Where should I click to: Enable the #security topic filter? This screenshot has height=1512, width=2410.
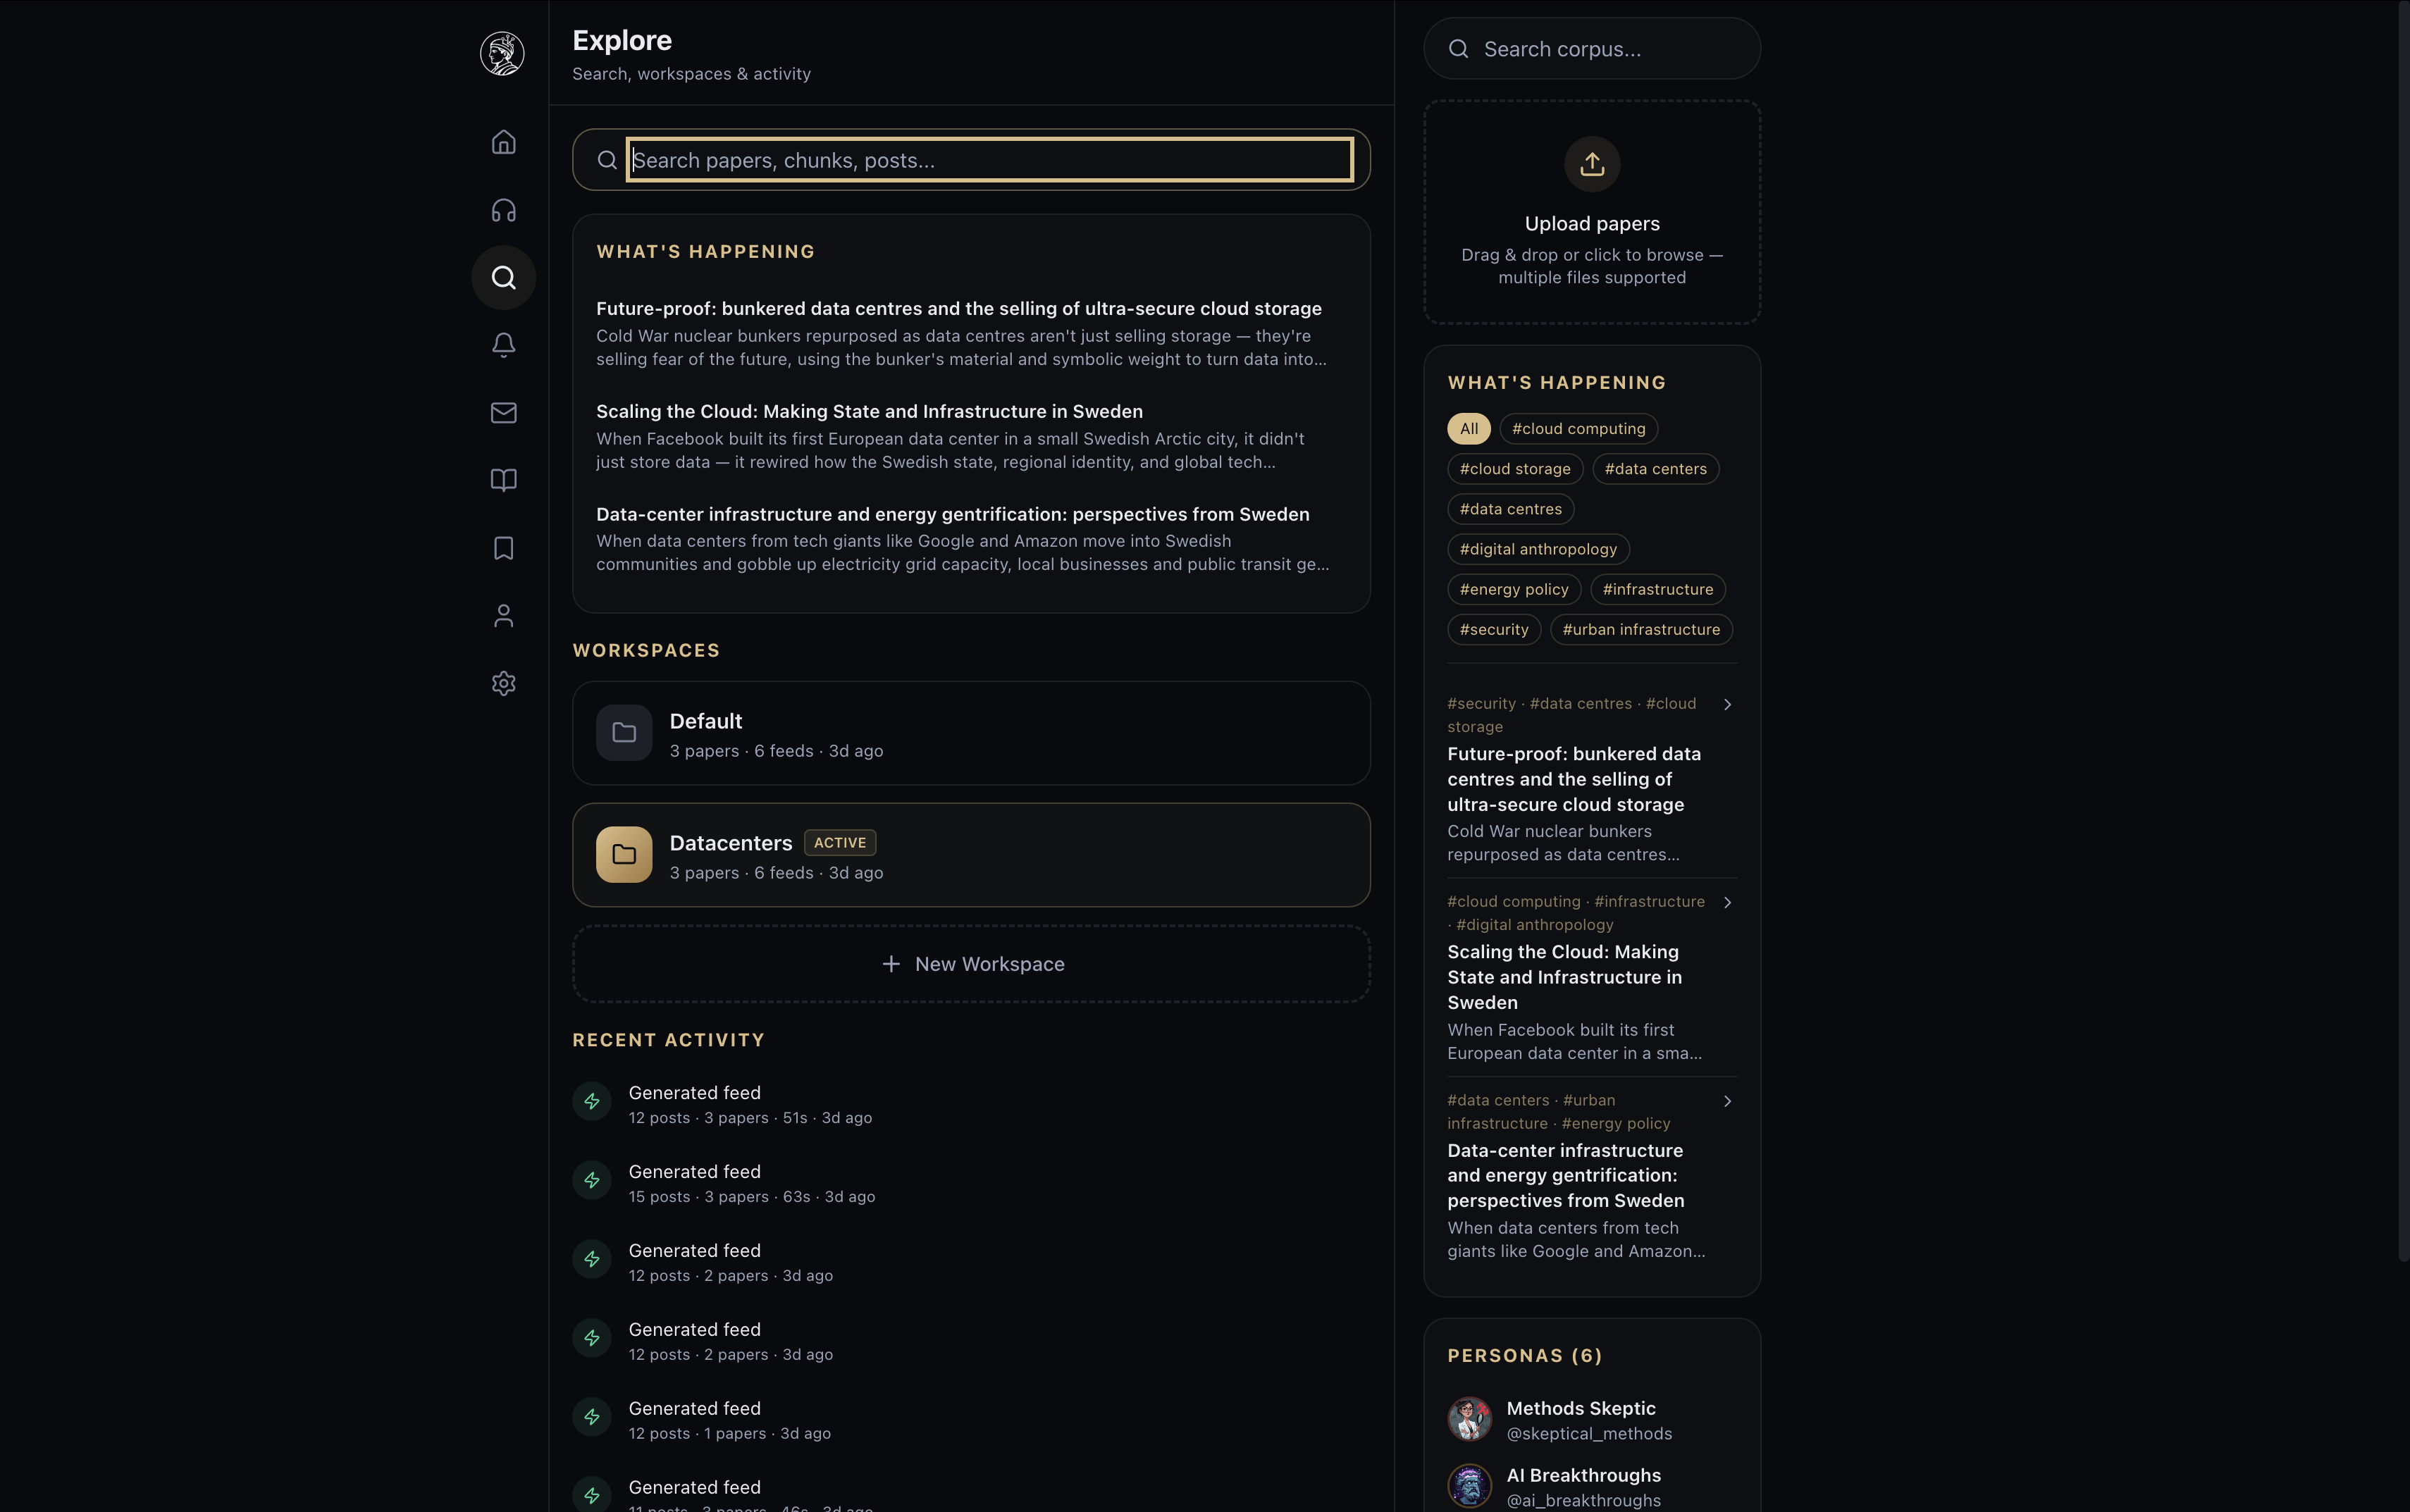[x=1493, y=629]
